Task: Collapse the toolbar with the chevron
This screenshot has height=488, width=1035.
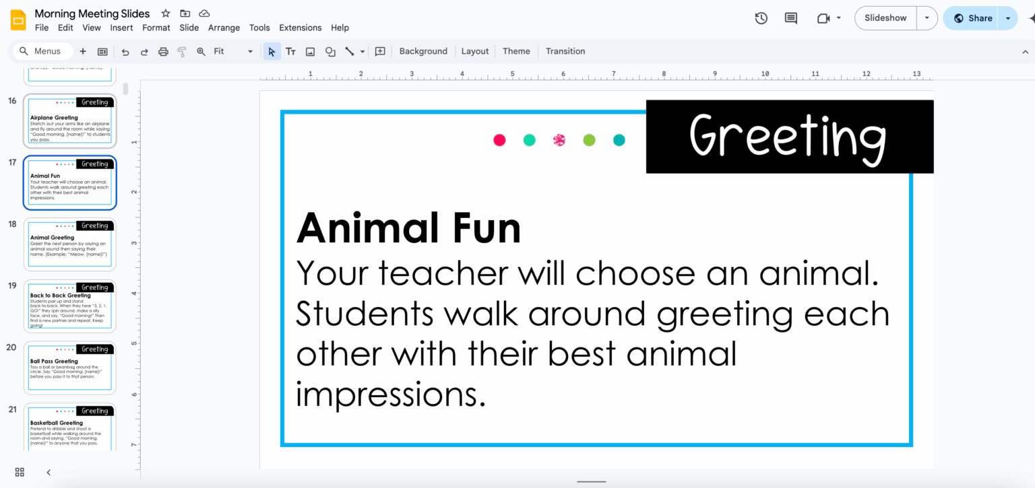Action: click(1025, 51)
